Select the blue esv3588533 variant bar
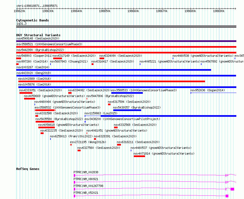Image resolution: width=244 pixels, height=199 pixels. point(127,93)
